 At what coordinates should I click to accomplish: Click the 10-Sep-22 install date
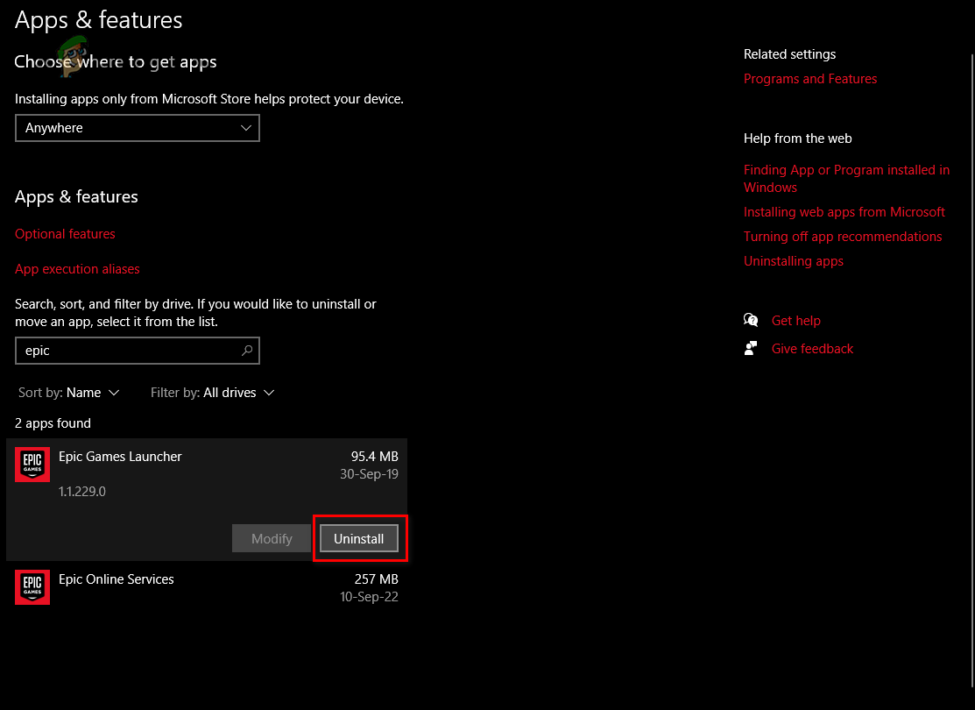pos(369,596)
